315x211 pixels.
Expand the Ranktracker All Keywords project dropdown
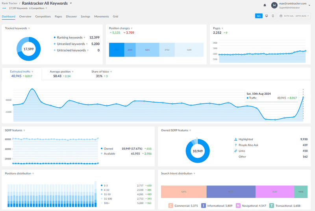pos(71,3)
